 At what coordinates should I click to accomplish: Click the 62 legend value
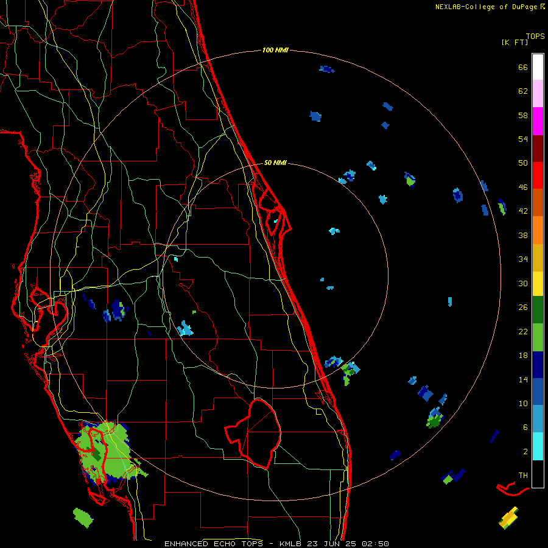tap(523, 91)
